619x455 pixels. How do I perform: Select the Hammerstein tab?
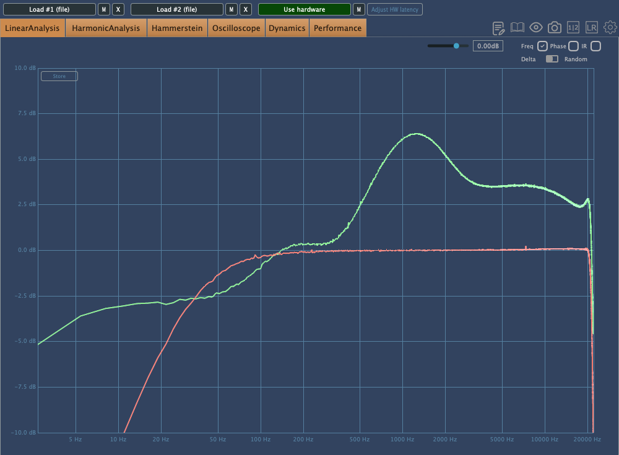(x=177, y=28)
